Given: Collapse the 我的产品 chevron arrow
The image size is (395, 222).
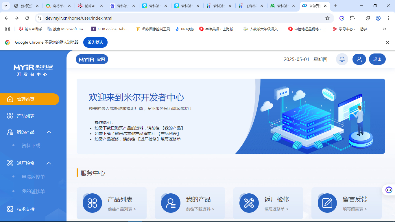Looking at the screenshot, I should point(49,132).
